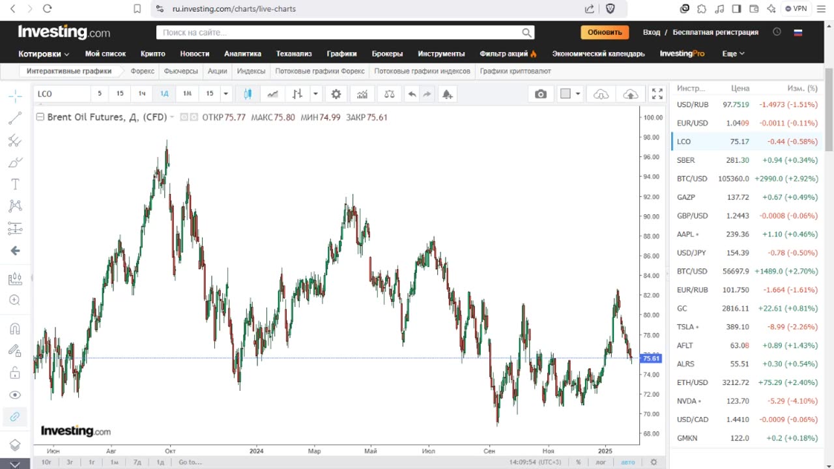Create an alert with bell icon
834x469 pixels.
click(x=447, y=94)
